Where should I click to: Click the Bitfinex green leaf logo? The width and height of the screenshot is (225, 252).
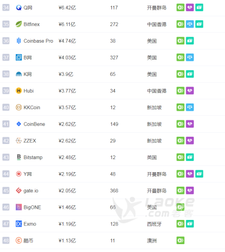19,24
